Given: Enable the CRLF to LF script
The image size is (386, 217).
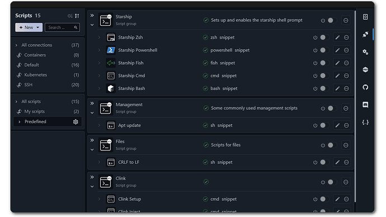Looking at the screenshot, I should point(324,162).
